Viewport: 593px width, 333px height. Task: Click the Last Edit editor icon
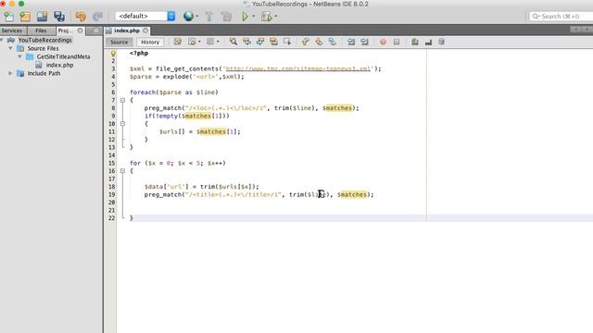(177, 42)
